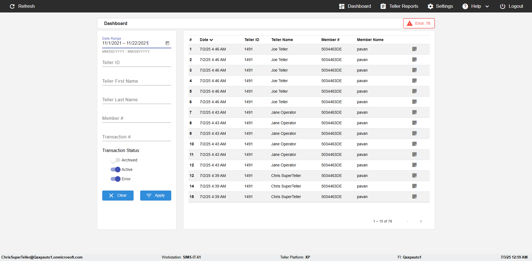Click the Error: 78 alert badge
Image resolution: width=532 pixels, height=261 pixels.
pyautogui.click(x=419, y=23)
